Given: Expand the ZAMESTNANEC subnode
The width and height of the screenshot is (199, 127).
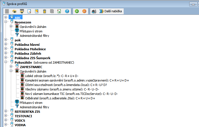Looking at the screenshot, I should [x=11, y=67].
